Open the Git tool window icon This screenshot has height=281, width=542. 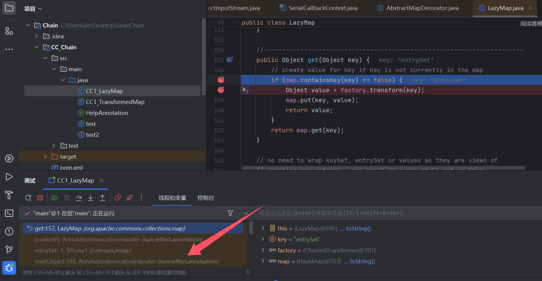click(x=9, y=250)
